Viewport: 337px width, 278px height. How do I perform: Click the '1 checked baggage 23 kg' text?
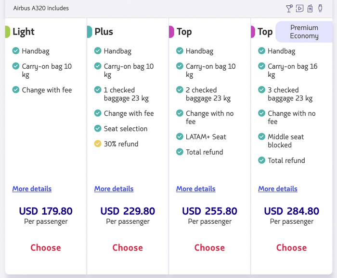coord(126,94)
